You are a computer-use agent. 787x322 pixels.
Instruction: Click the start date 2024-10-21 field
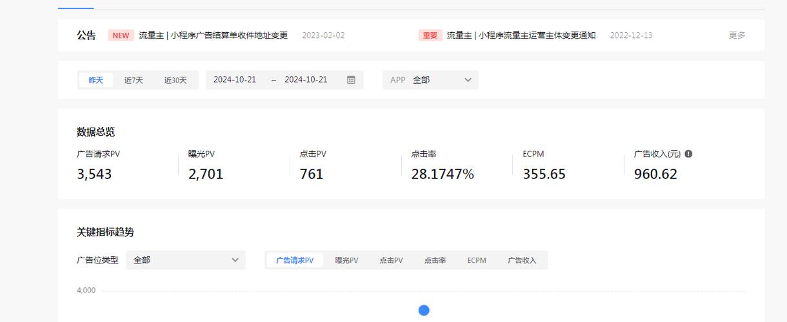tap(235, 80)
